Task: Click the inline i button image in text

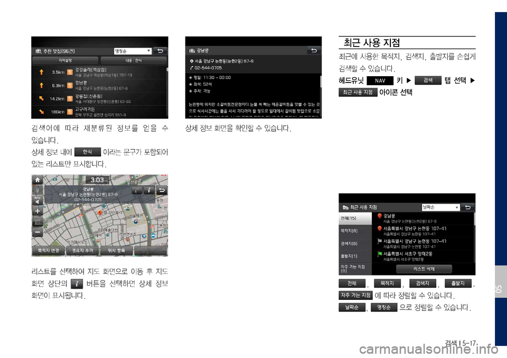Action: pos(77,284)
